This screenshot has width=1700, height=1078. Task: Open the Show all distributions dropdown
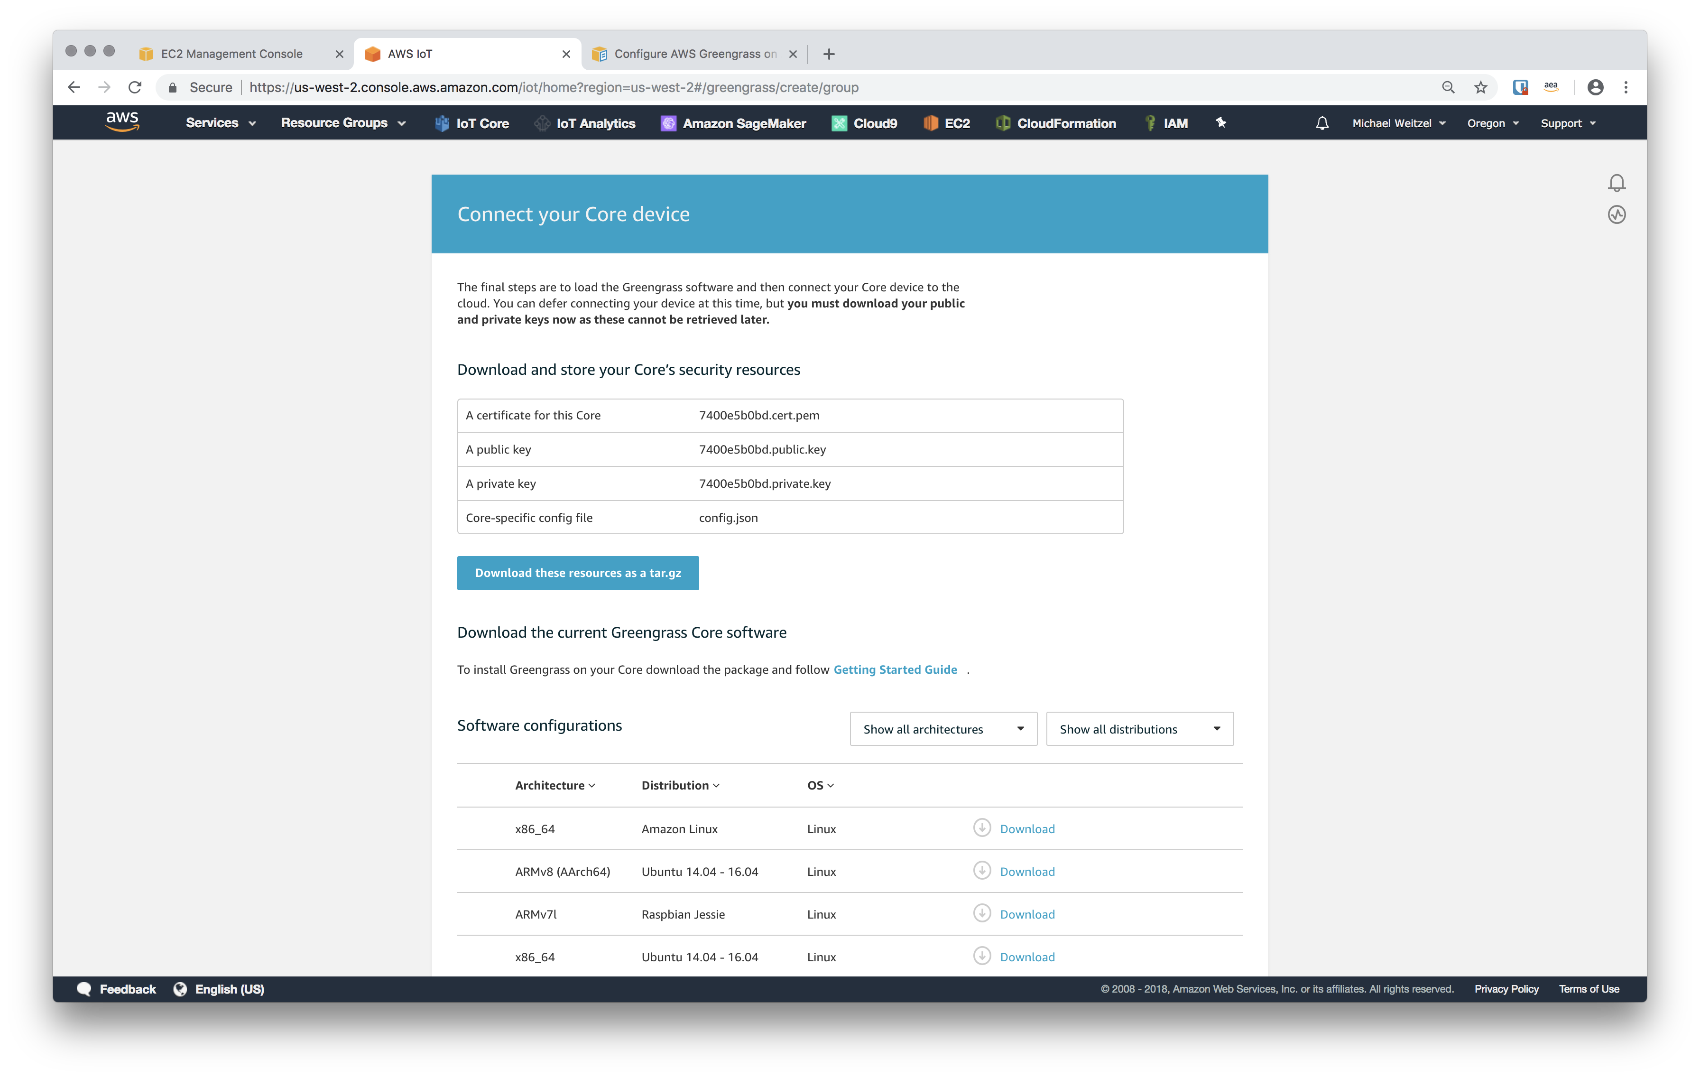pyautogui.click(x=1139, y=728)
